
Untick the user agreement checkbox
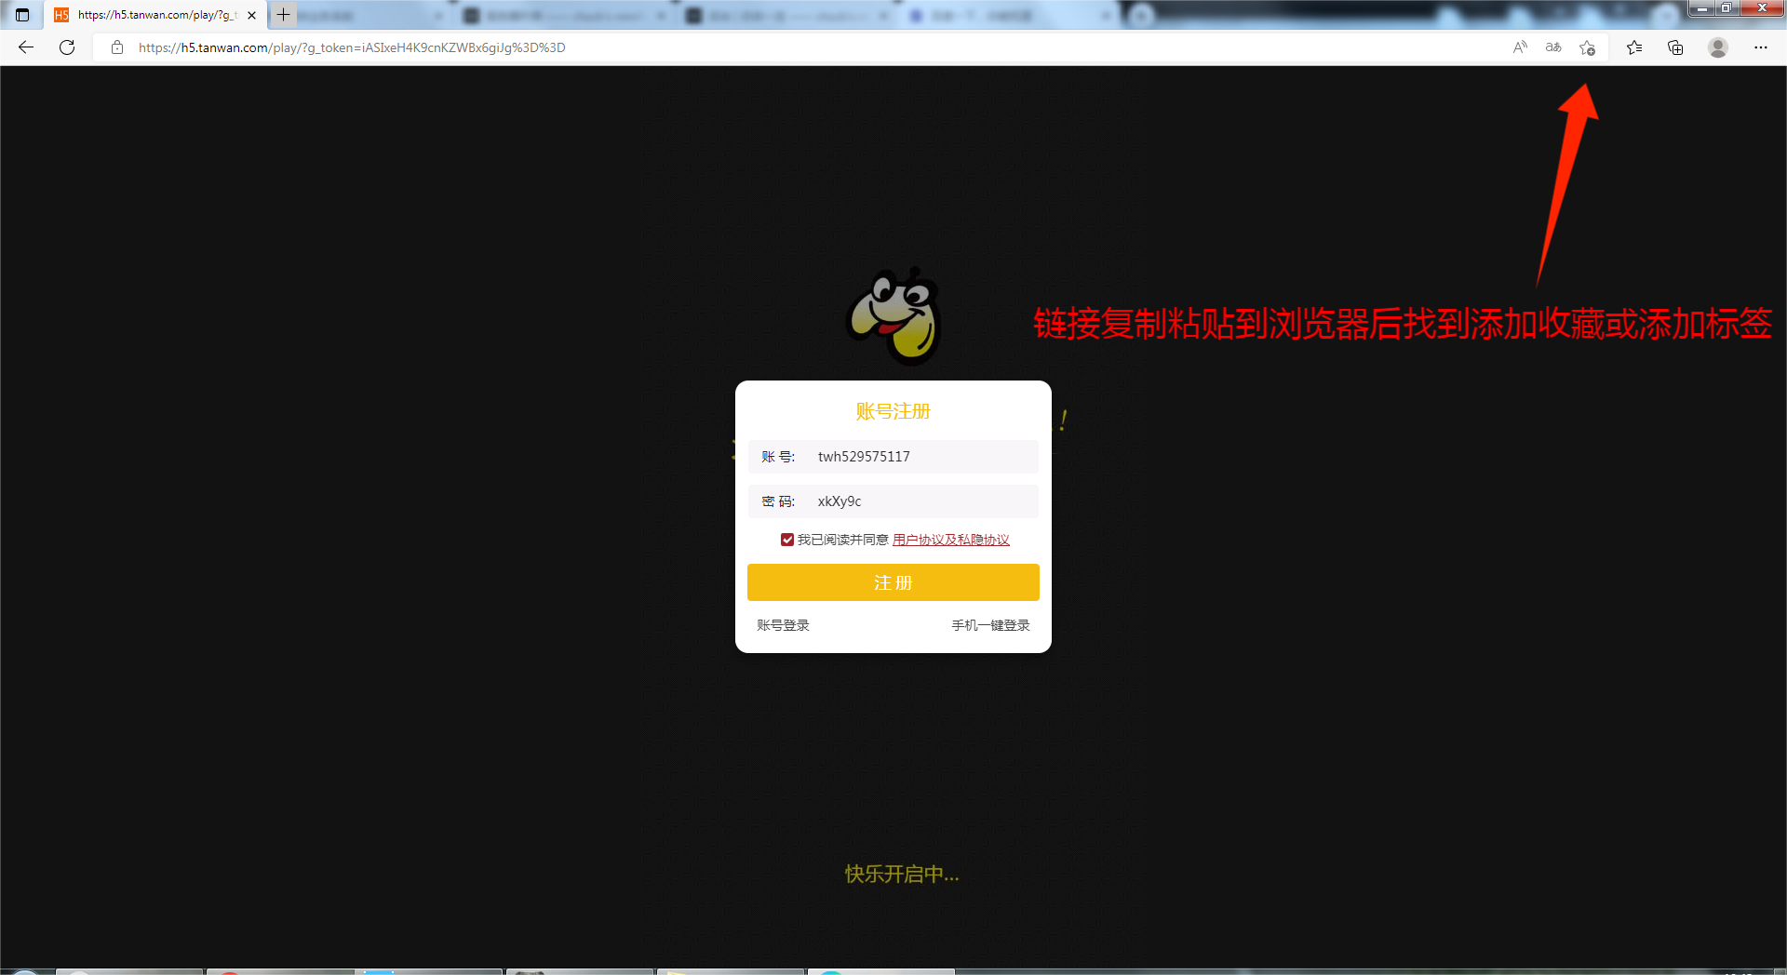(787, 540)
